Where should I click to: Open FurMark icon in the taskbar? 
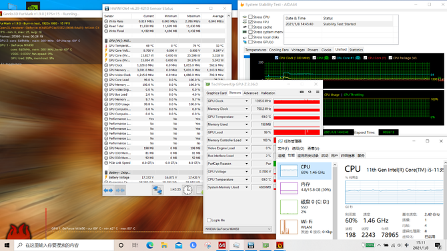(280, 245)
